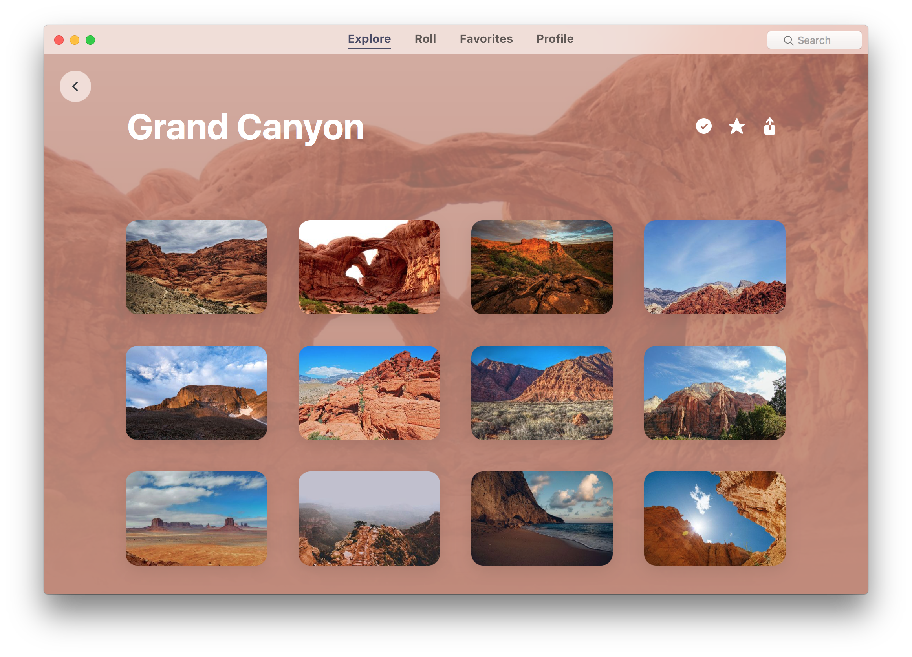Image resolution: width=912 pixels, height=657 pixels.
Task: Open the cloudy red canyon hills photo
Action: (196, 267)
